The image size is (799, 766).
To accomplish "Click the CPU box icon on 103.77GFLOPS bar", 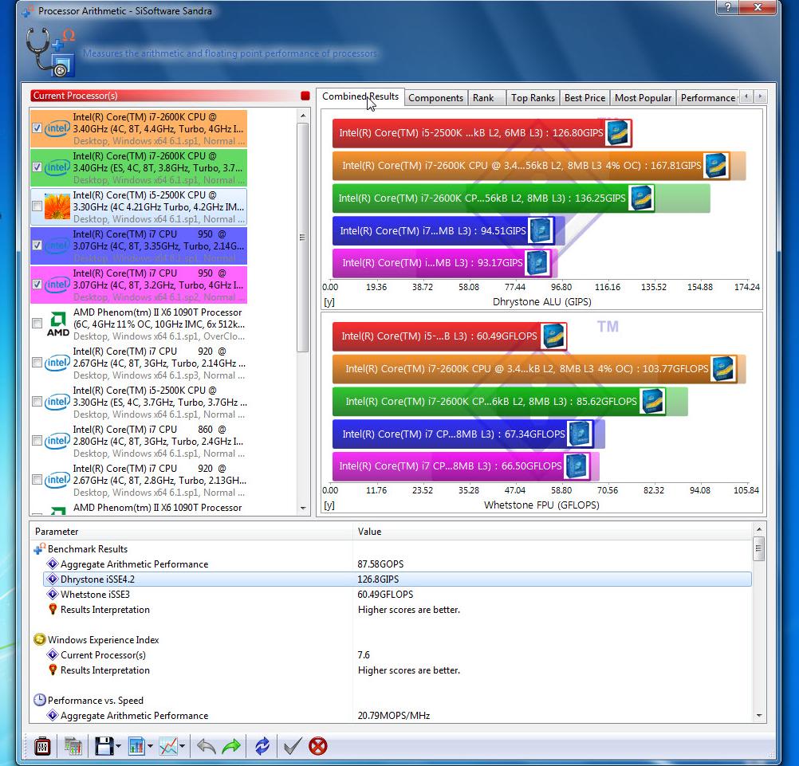I will pyautogui.click(x=723, y=369).
